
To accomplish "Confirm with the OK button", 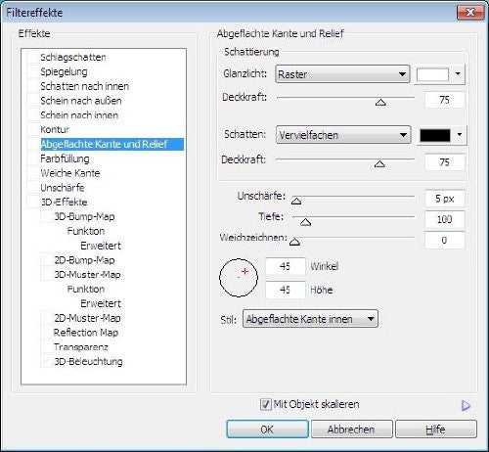I will [x=267, y=429].
